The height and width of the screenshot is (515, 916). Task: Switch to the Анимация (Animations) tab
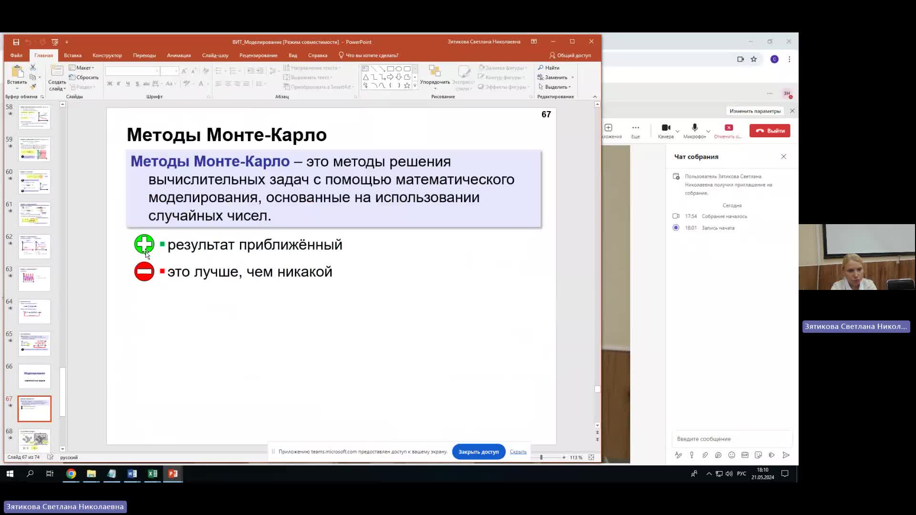(x=179, y=55)
